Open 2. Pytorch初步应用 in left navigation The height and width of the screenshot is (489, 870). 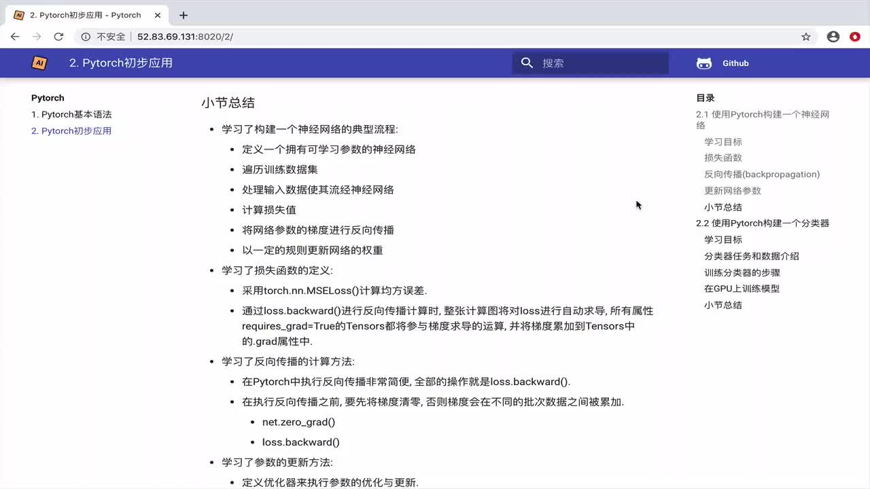click(x=71, y=131)
